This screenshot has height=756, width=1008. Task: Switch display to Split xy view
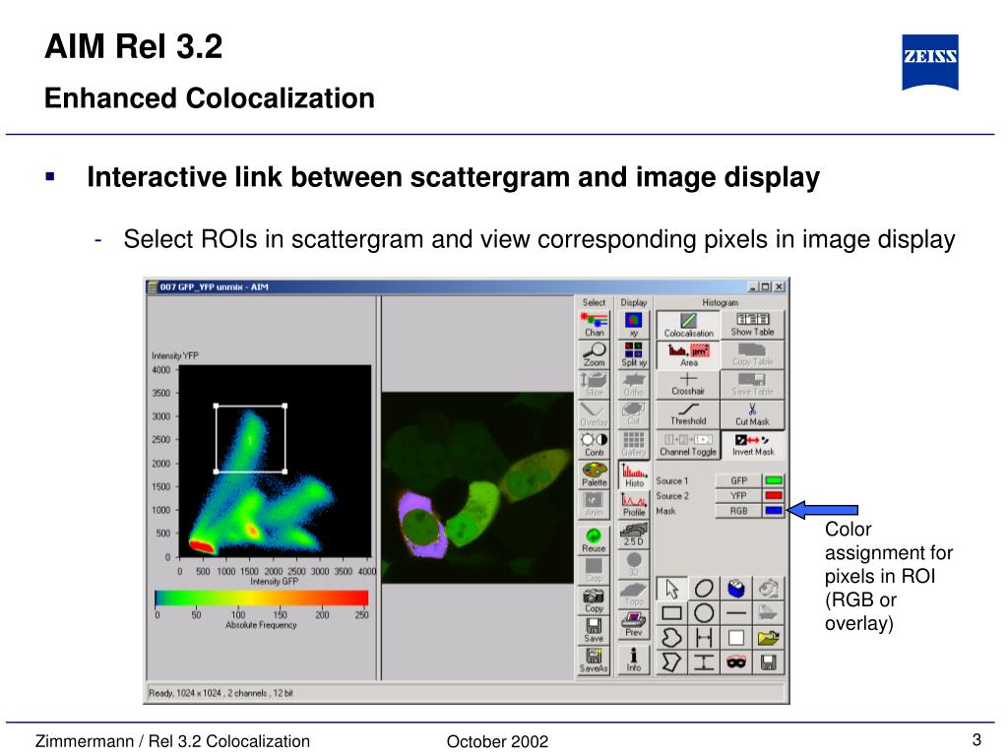[x=634, y=354]
